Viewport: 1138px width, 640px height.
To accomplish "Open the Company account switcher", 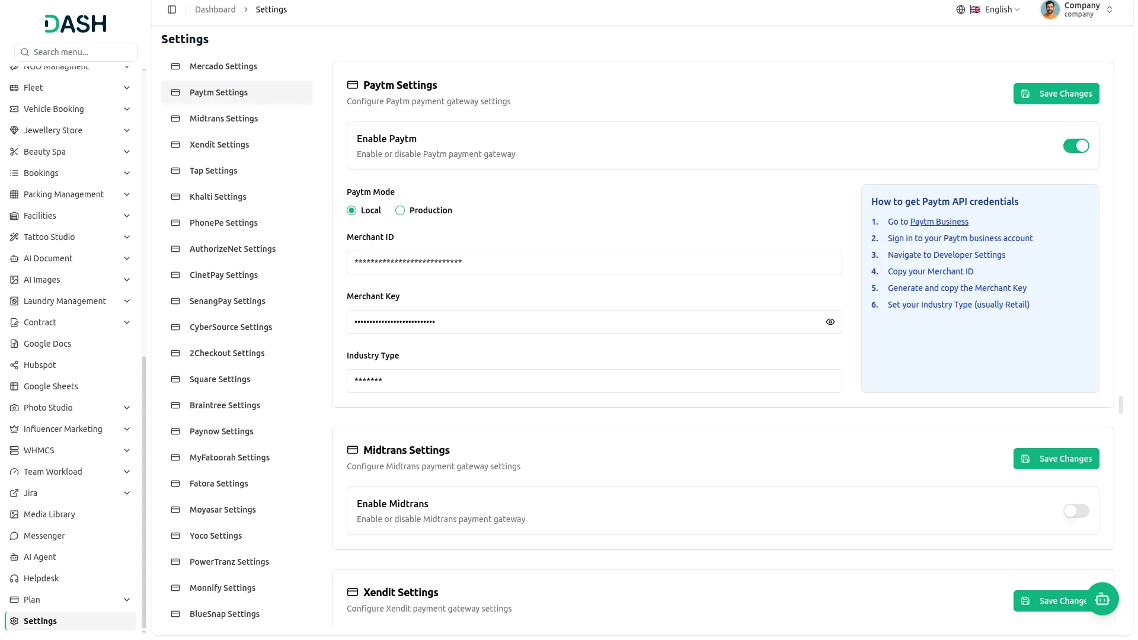I will 1076,9.
